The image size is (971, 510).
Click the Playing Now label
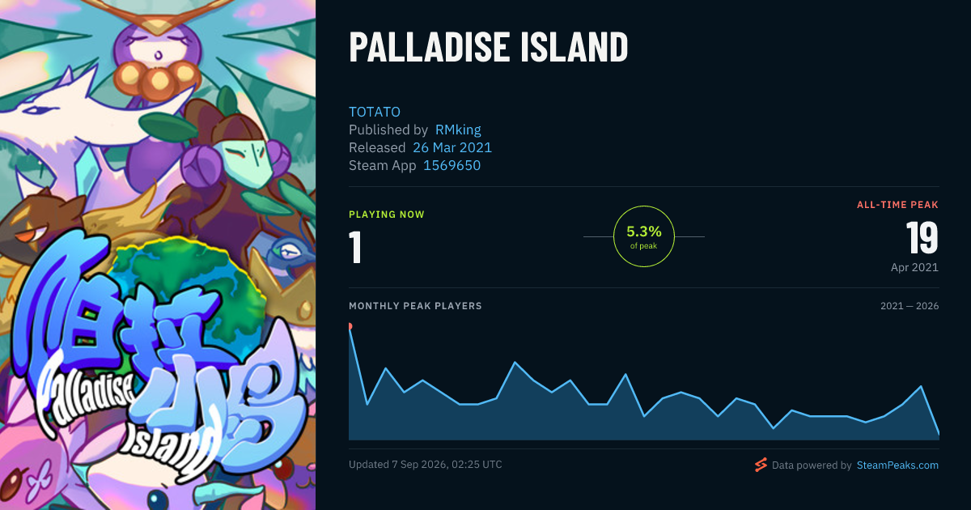click(x=387, y=215)
